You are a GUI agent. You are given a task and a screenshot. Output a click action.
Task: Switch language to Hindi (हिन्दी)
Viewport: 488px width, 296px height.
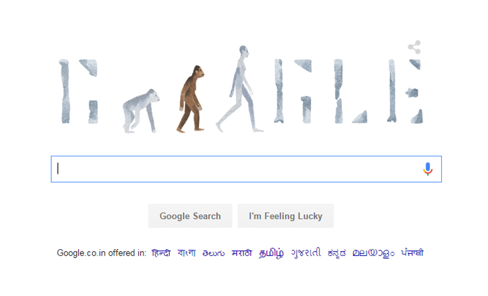tap(161, 253)
